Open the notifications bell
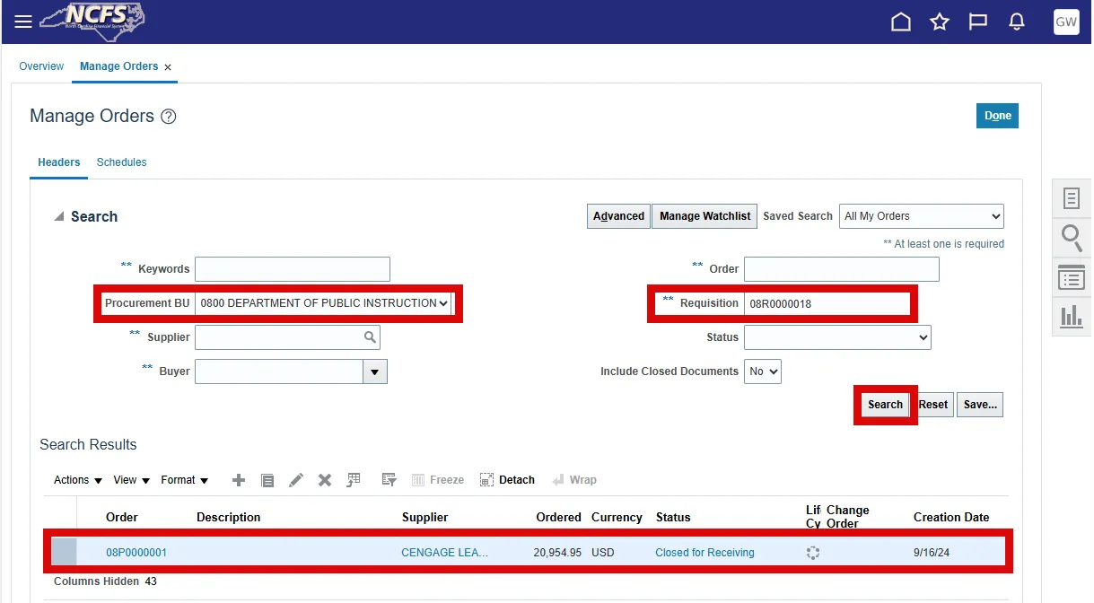This screenshot has width=1094, height=603. click(x=1017, y=22)
